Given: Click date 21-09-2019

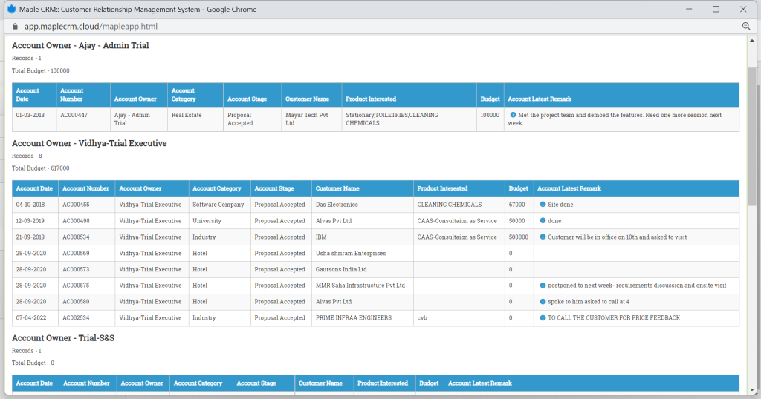Looking at the screenshot, I should [30, 237].
